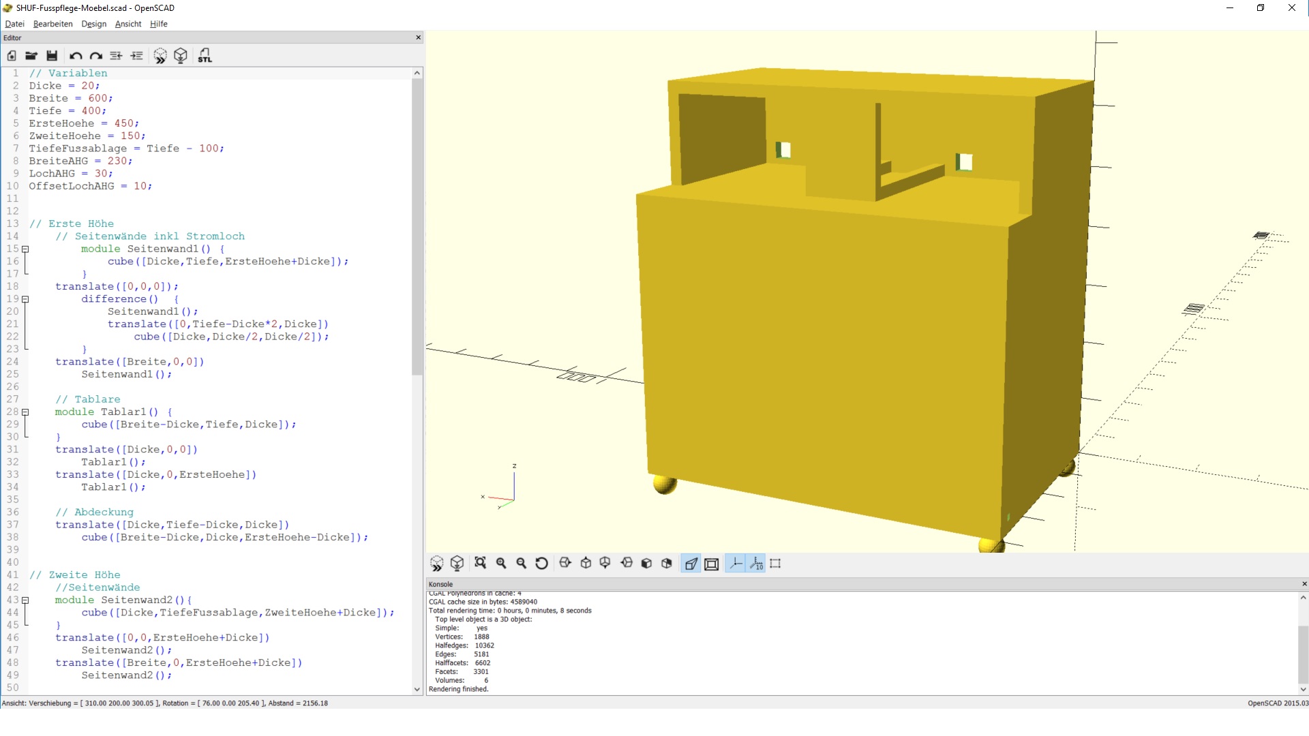Collapse the Tablar1 module fold marker

click(x=25, y=412)
